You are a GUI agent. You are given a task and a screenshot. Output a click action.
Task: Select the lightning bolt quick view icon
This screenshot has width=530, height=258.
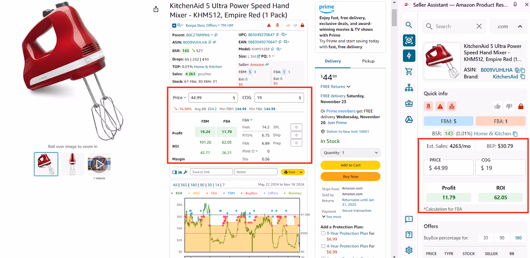pyautogui.click(x=409, y=56)
